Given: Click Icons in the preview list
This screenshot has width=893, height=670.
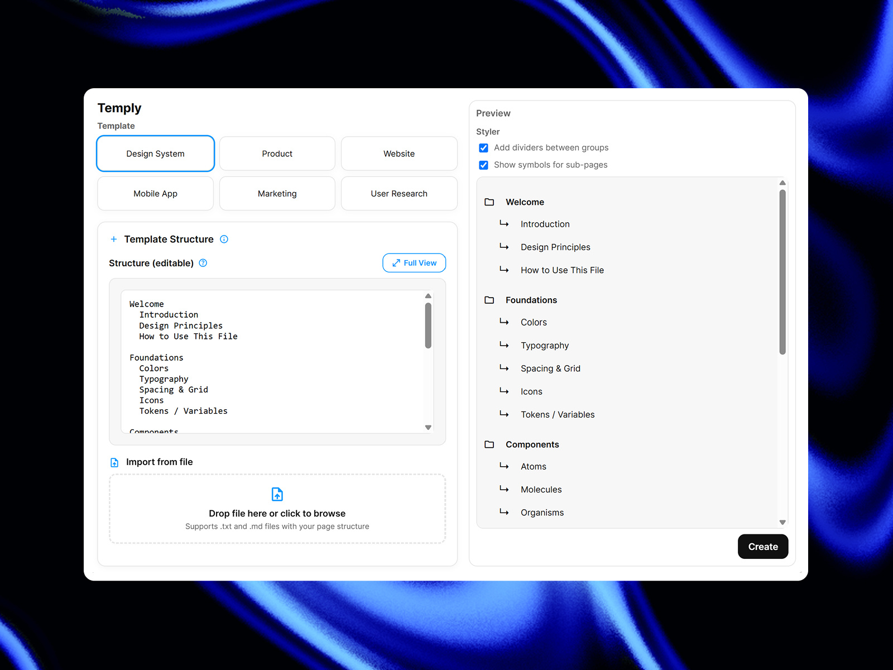Looking at the screenshot, I should [531, 391].
